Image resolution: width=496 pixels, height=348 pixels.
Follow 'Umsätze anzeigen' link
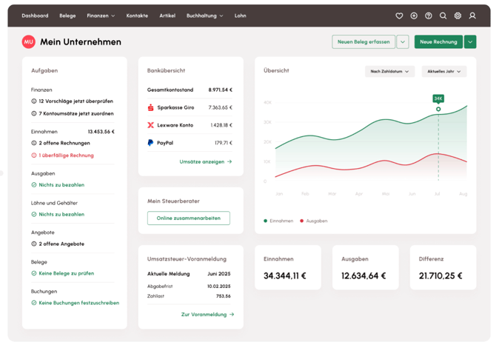206,161
